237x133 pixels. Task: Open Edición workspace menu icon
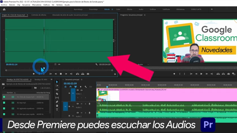tap(112, 9)
